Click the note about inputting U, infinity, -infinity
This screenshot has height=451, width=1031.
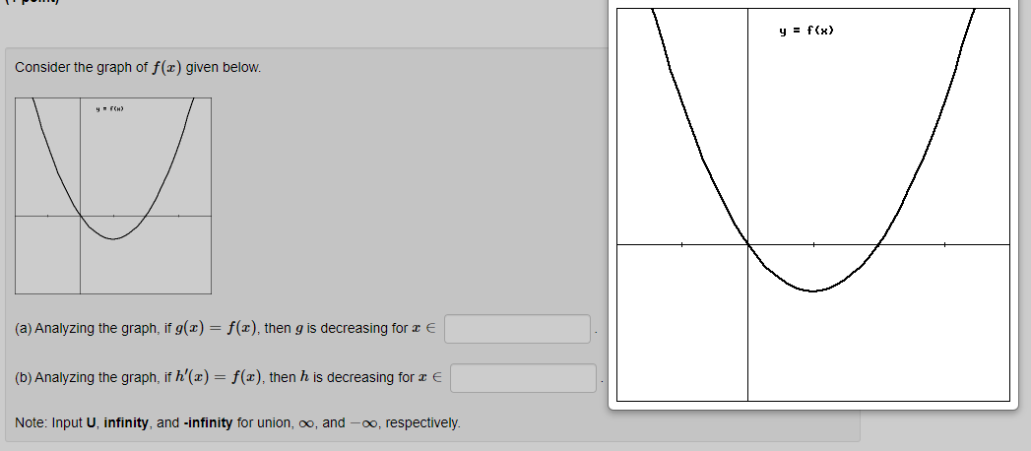click(x=237, y=422)
